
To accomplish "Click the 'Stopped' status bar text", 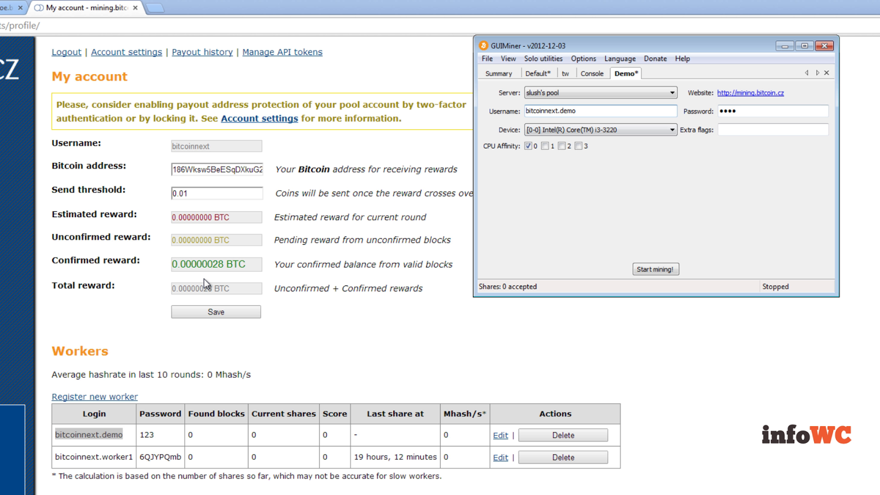I will [x=776, y=287].
